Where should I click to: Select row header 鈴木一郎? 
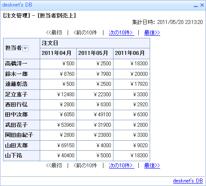point(21,74)
